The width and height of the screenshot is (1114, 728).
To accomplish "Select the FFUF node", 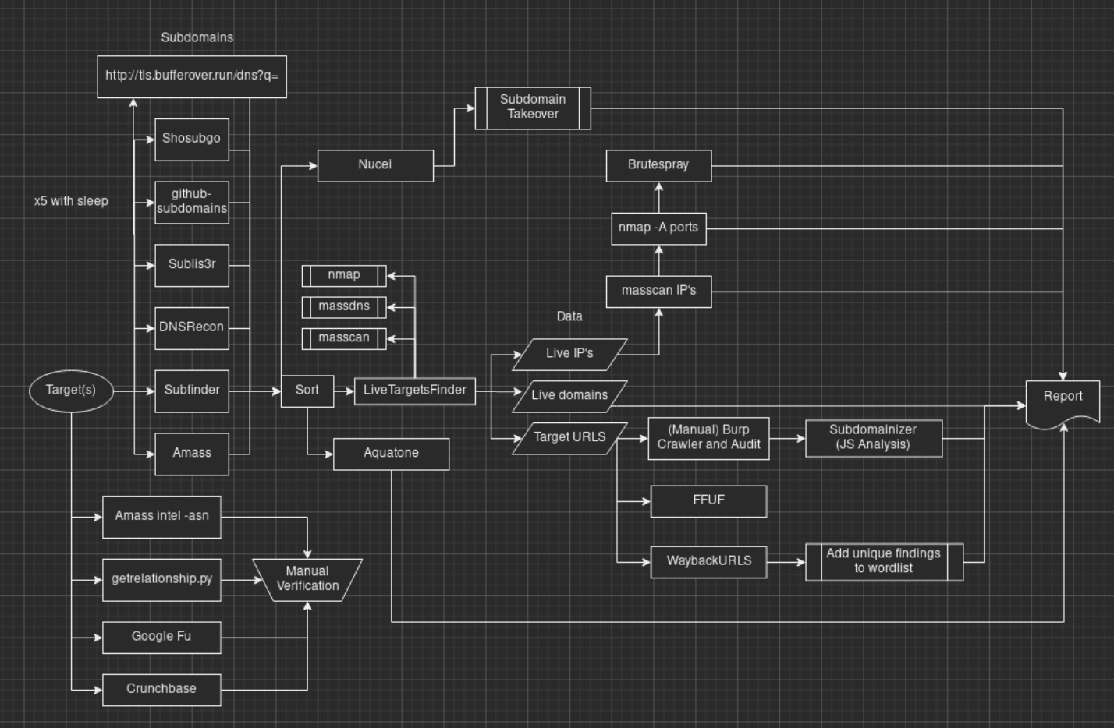I will [709, 501].
